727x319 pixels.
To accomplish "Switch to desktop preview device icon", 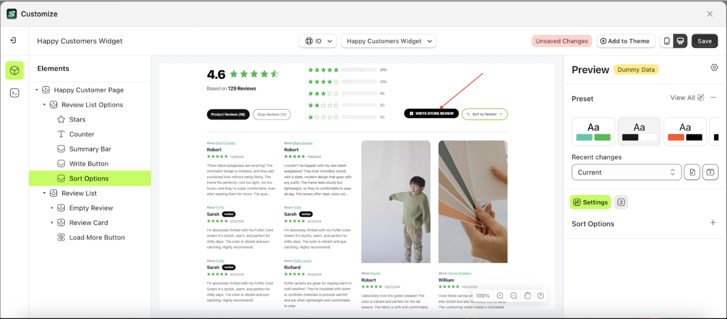I will click(680, 41).
